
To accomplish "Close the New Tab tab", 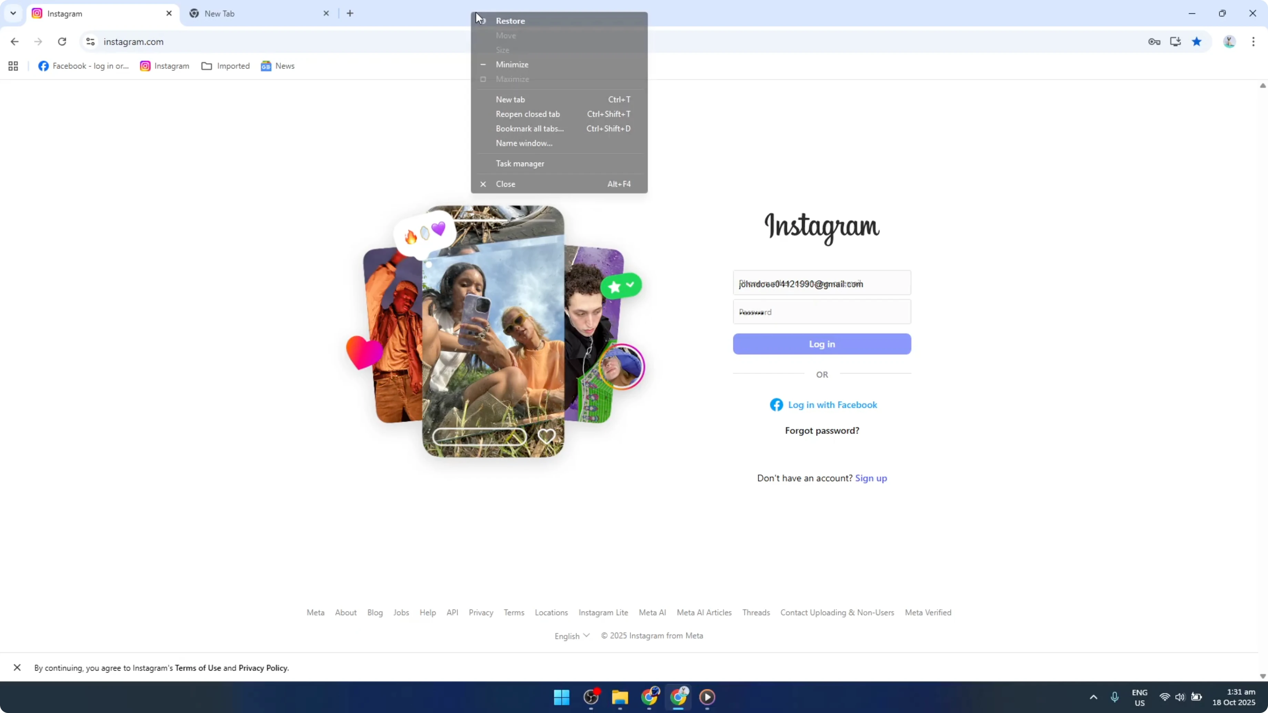I will pyautogui.click(x=326, y=13).
